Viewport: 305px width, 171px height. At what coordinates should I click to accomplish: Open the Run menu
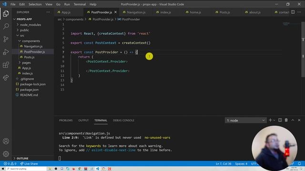(67, 4)
